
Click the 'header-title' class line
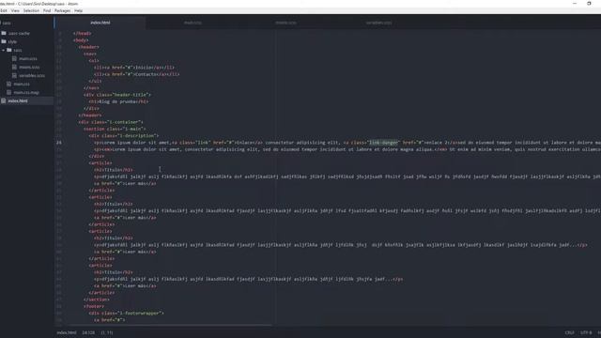pyautogui.click(x=117, y=95)
